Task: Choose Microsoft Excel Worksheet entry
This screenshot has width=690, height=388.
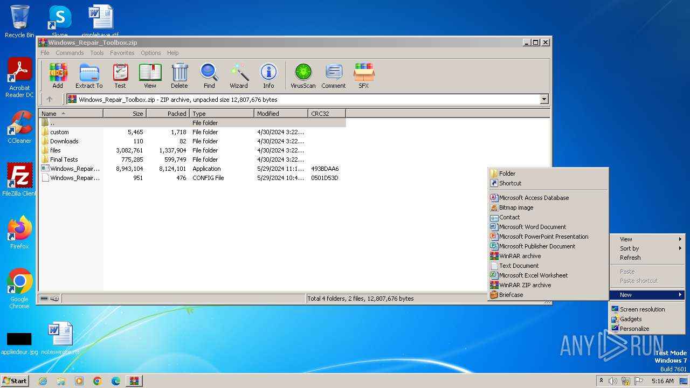Action: click(548, 275)
